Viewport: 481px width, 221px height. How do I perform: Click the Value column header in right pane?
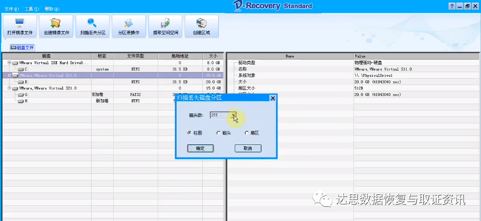[x=416, y=56]
